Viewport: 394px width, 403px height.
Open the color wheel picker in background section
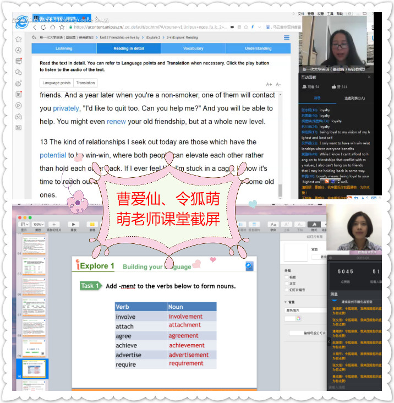[x=298, y=318]
